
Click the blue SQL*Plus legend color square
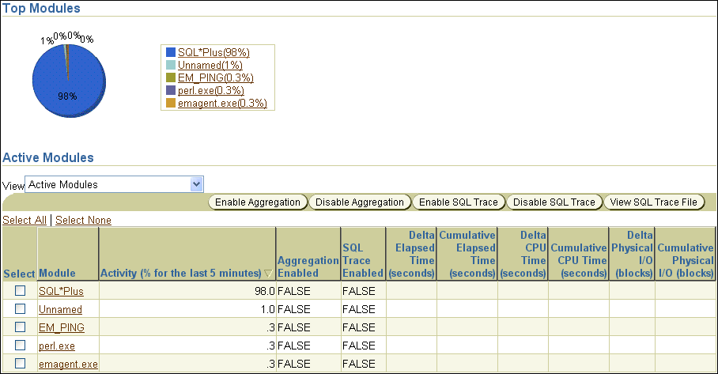170,52
